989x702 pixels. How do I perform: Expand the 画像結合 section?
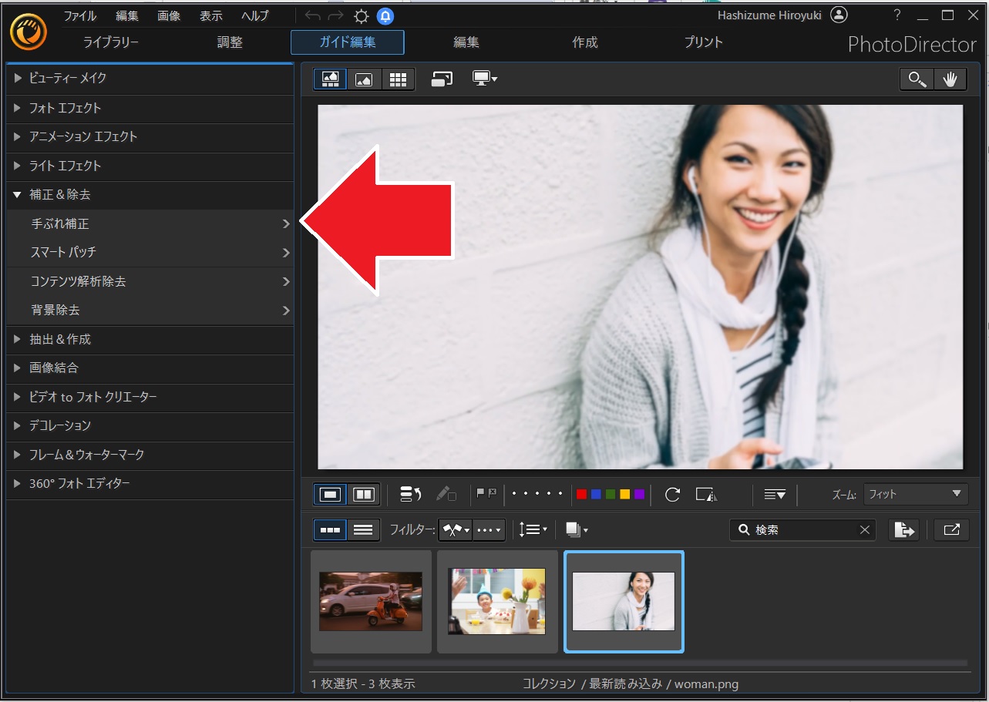(150, 368)
